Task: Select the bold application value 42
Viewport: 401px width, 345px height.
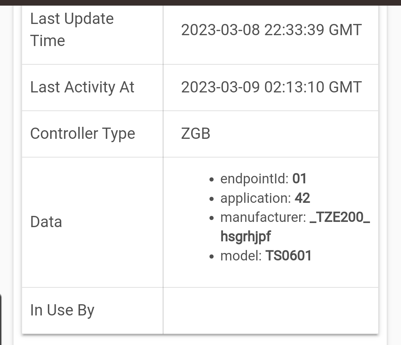Action: pyautogui.click(x=302, y=198)
